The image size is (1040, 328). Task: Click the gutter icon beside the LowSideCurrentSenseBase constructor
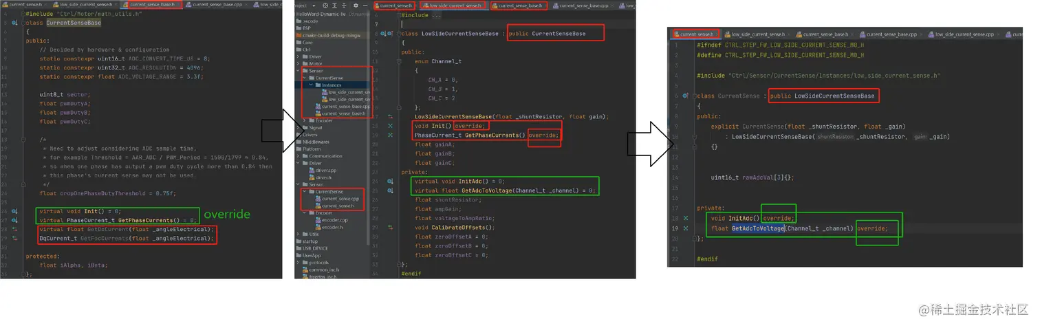coord(391,116)
